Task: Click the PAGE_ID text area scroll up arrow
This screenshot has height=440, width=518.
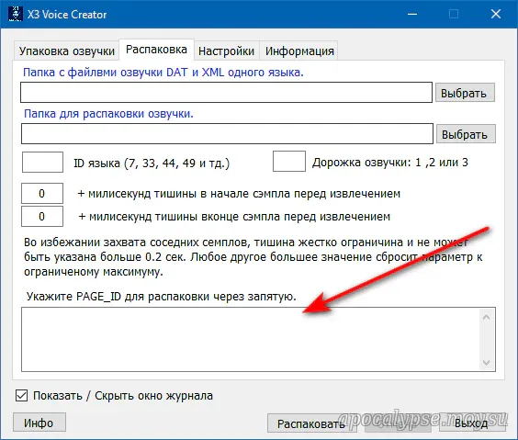Action: point(486,317)
